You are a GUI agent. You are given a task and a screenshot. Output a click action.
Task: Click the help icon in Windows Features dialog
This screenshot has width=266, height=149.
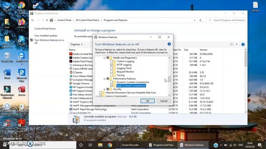(169, 44)
